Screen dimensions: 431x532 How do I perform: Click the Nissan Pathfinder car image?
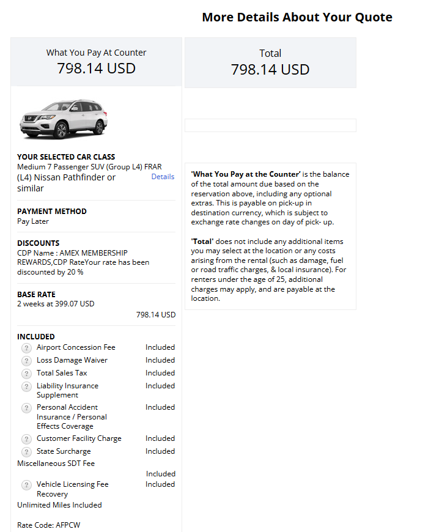[63, 118]
